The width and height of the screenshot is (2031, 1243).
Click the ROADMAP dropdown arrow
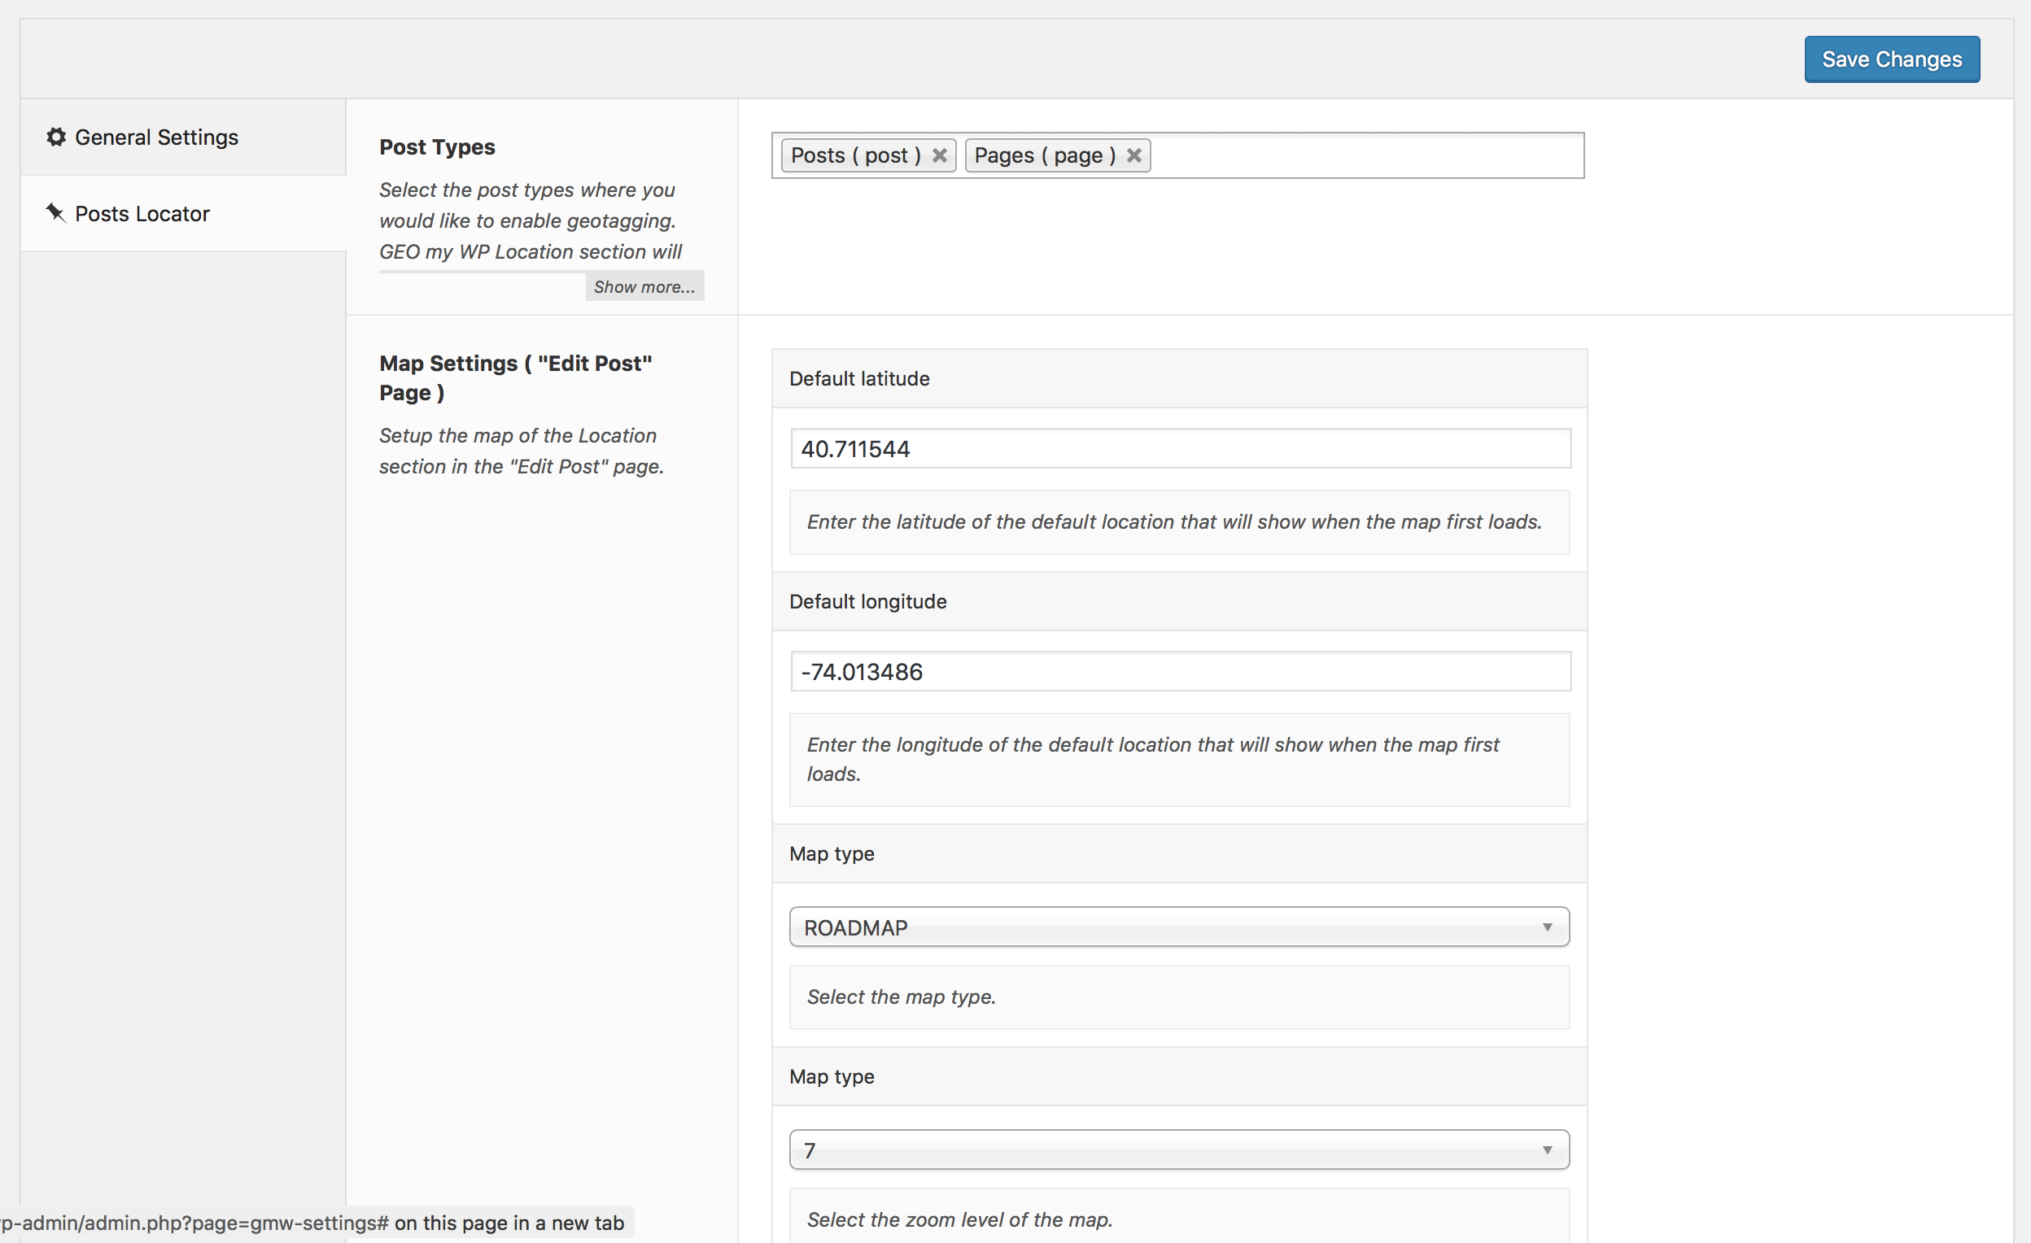pyautogui.click(x=1547, y=927)
